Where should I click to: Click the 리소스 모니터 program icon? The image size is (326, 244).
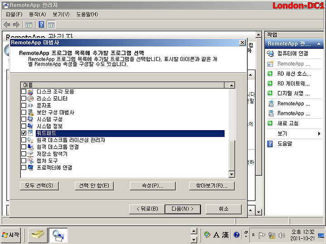pos(31,99)
